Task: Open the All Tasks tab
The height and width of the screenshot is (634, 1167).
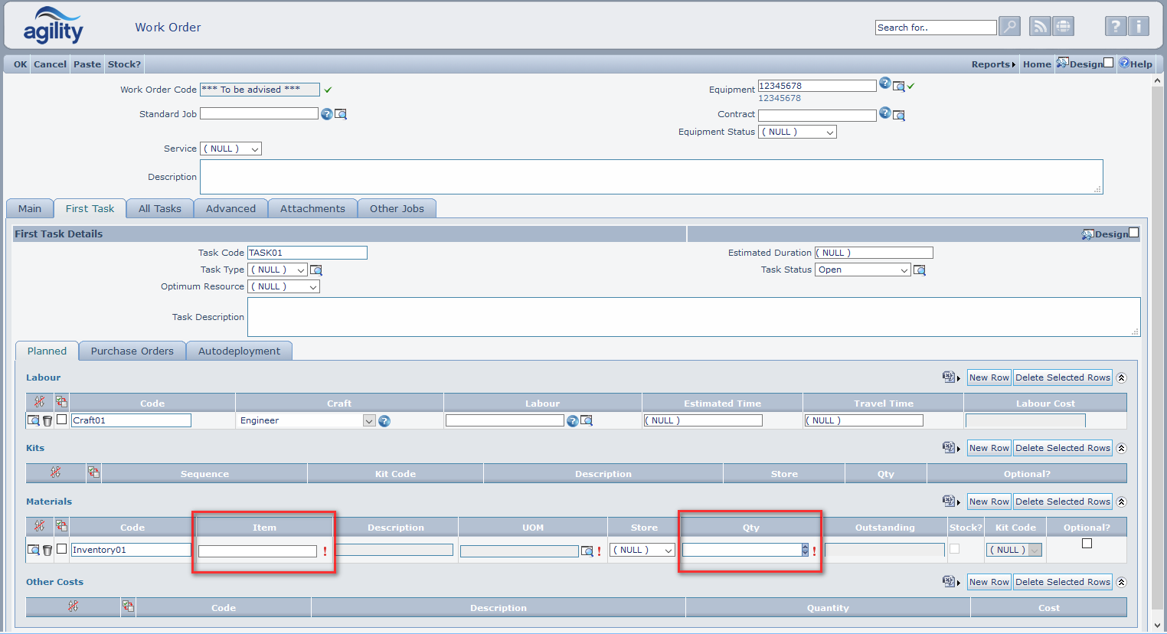Action: 159,208
